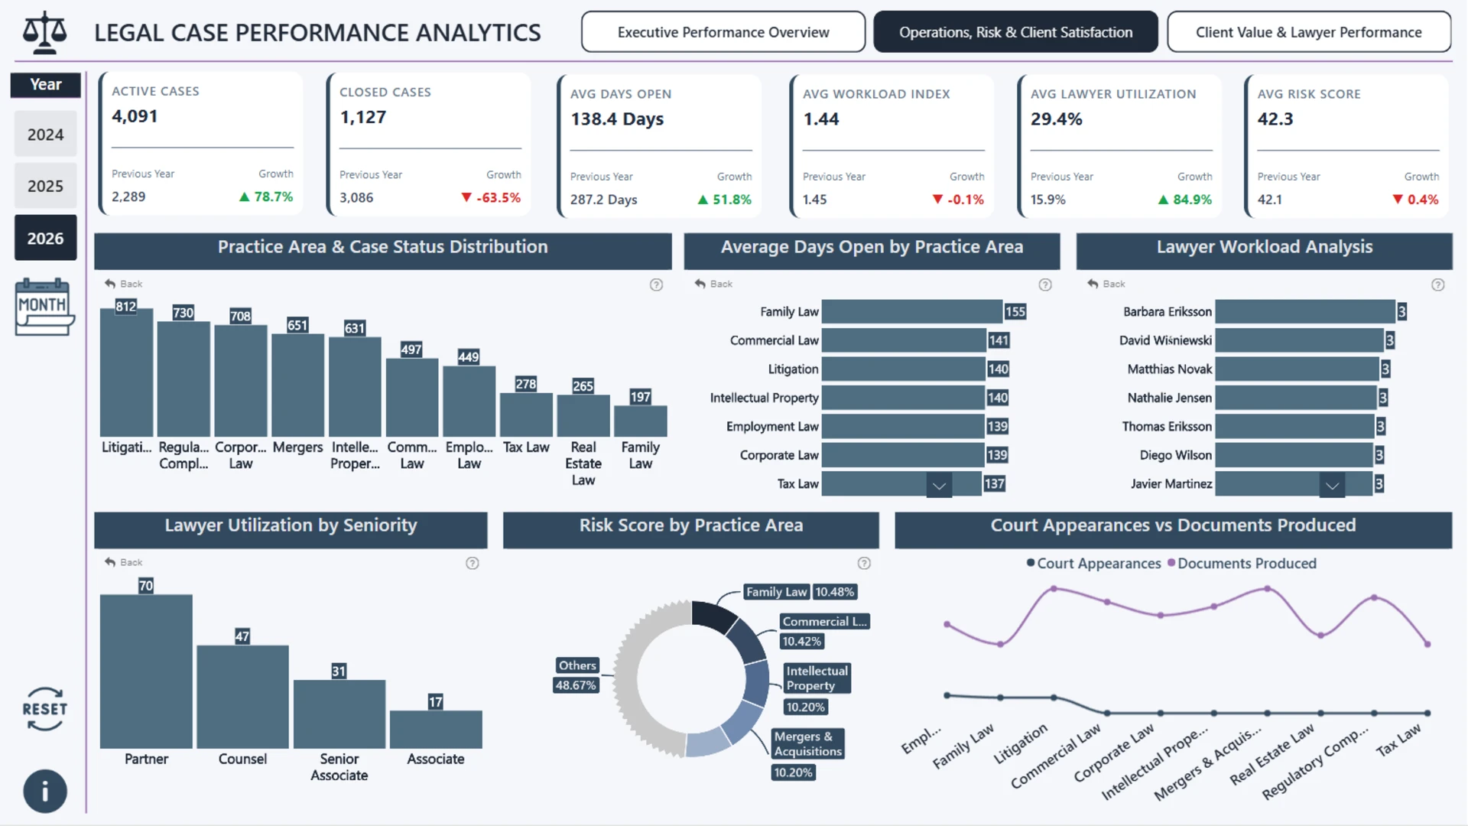Click the Active Cases KPI card

tap(202, 145)
